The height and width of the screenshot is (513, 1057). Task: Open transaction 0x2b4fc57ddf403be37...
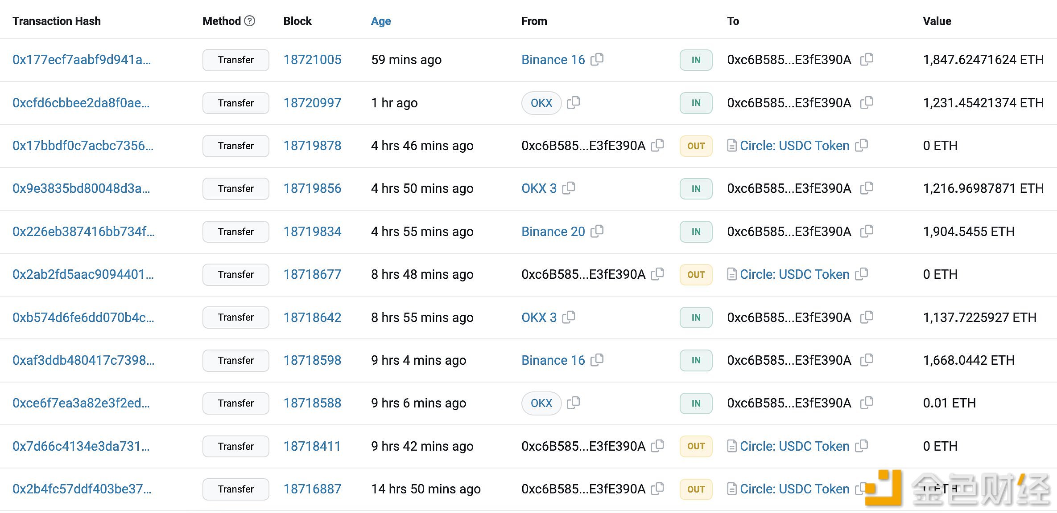[82, 489]
